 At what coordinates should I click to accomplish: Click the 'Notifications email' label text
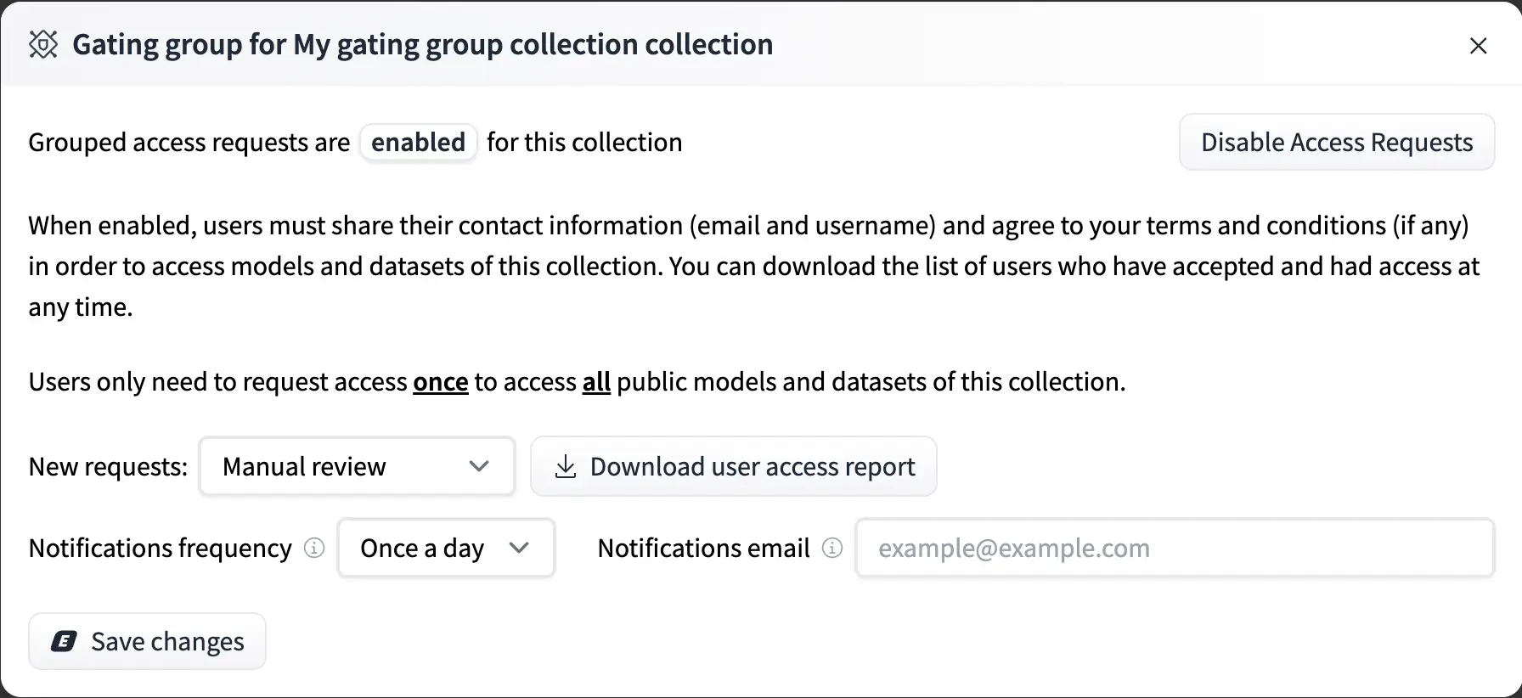click(x=703, y=549)
